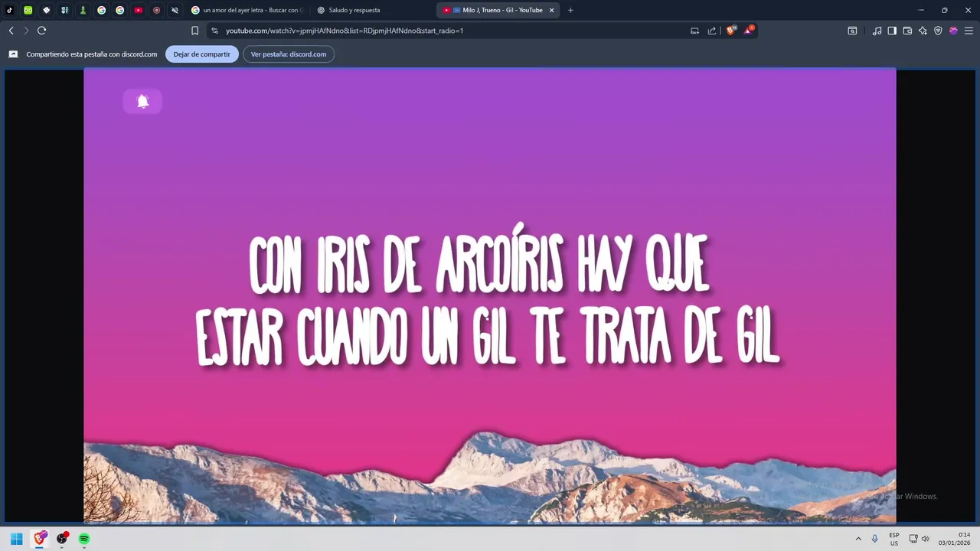Switch the ESP US keyboard language
Screen dimensions: 980x551
click(894, 539)
